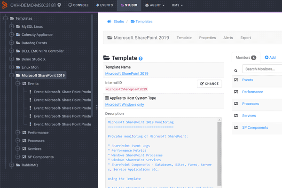Click the tree panel vertical scrollbar

click(x=92, y=66)
